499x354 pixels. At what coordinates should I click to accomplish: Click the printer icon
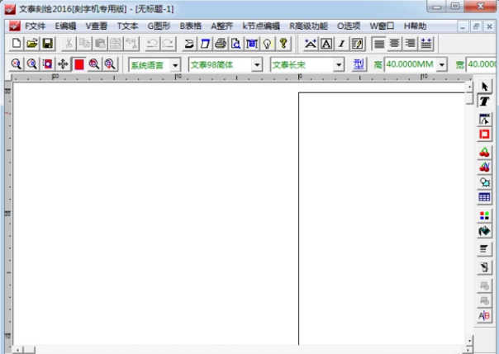[x=221, y=43]
